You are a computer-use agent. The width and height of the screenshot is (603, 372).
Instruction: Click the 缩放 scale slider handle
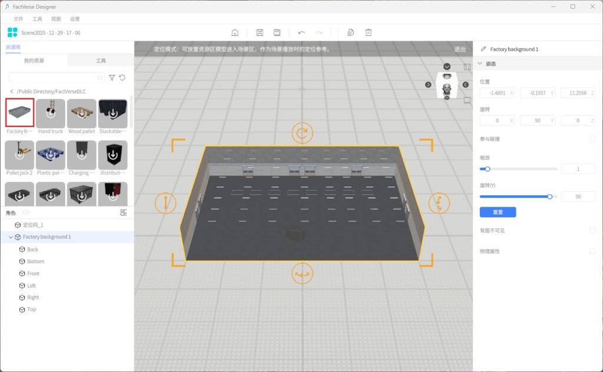pyautogui.click(x=488, y=169)
